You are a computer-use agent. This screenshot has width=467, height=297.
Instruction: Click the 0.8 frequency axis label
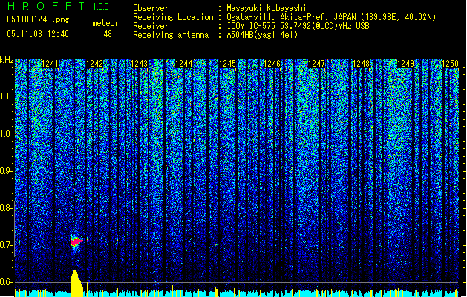(x=6, y=208)
